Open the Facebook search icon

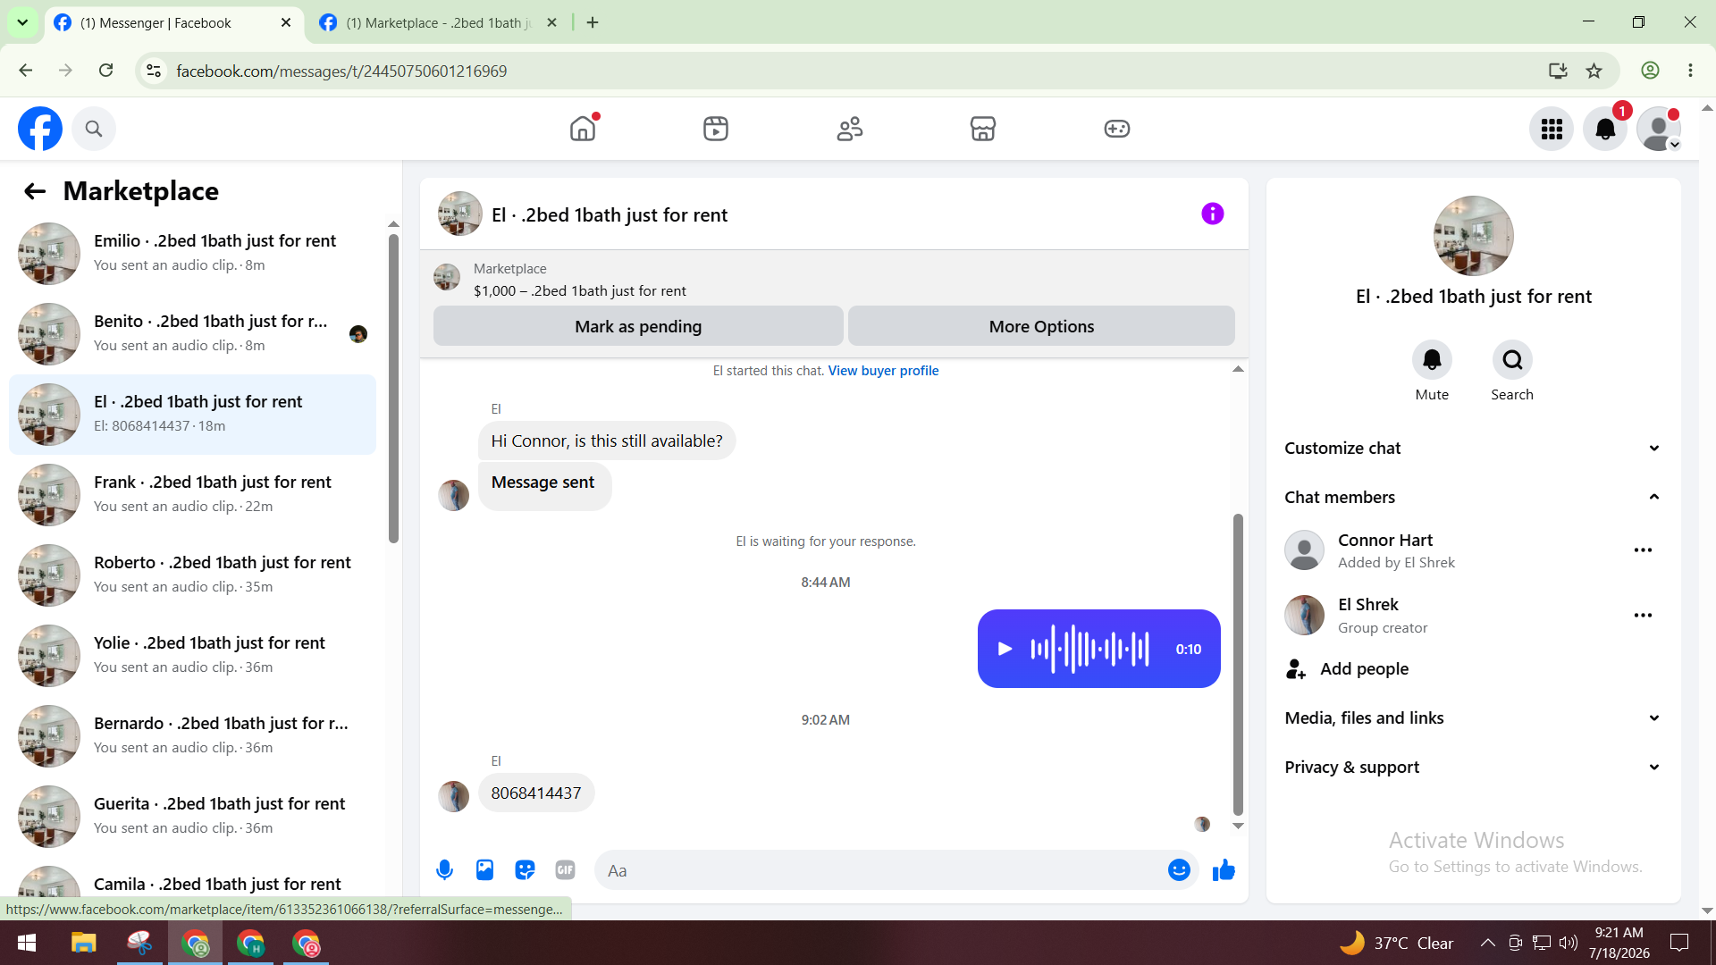tap(94, 129)
